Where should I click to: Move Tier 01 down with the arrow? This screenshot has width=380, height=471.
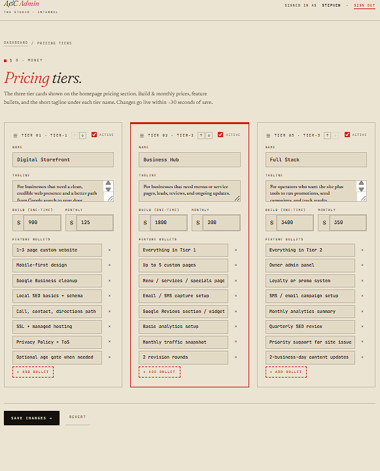click(82, 135)
